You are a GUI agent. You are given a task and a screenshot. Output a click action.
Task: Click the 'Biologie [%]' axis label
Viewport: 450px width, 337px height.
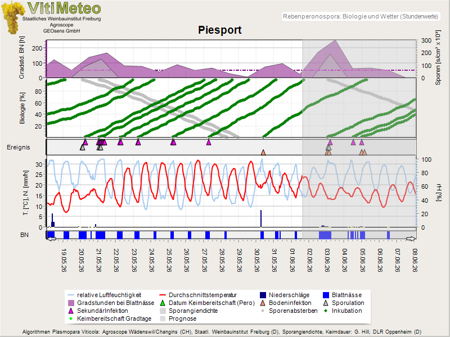click(x=22, y=108)
